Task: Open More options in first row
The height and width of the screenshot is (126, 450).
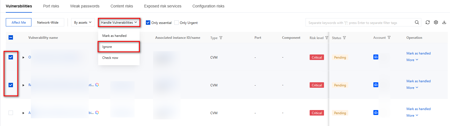Action: [412, 60]
